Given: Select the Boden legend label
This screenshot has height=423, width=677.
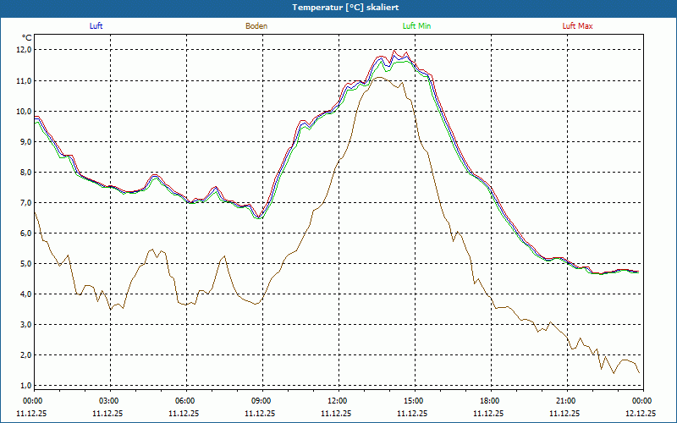Looking at the screenshot, I should [256, 26].
